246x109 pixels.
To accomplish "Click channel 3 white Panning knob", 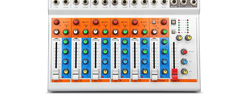I will point(96,32).
